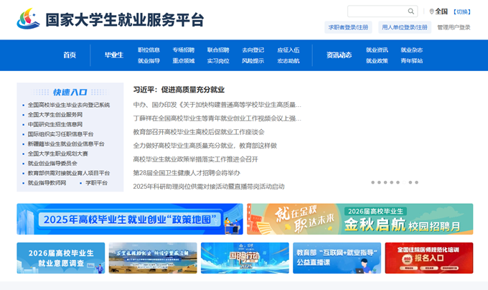Click the location pin icon beside 全国

click(431, 11)
